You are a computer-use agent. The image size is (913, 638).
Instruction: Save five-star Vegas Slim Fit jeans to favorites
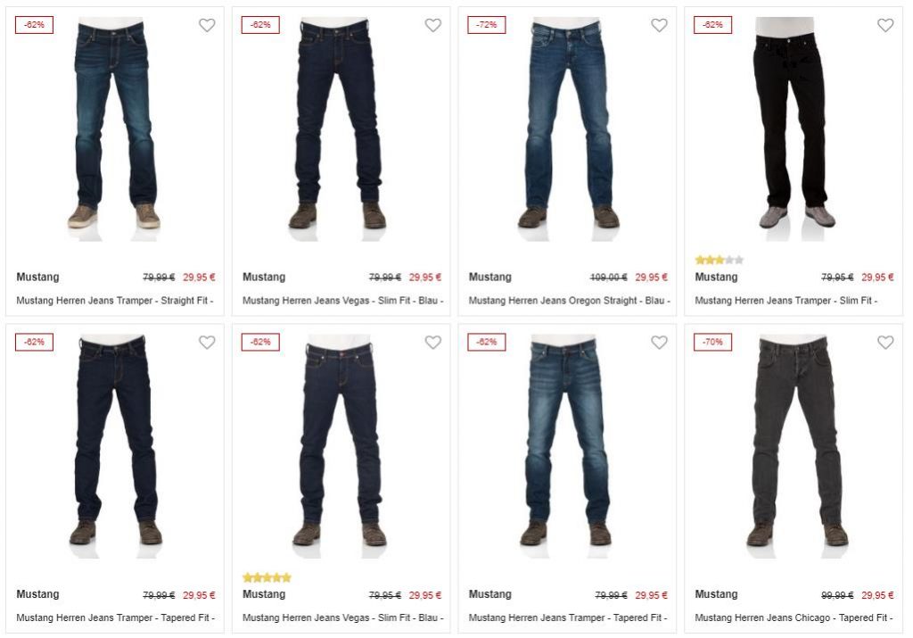tap(432, 343)
